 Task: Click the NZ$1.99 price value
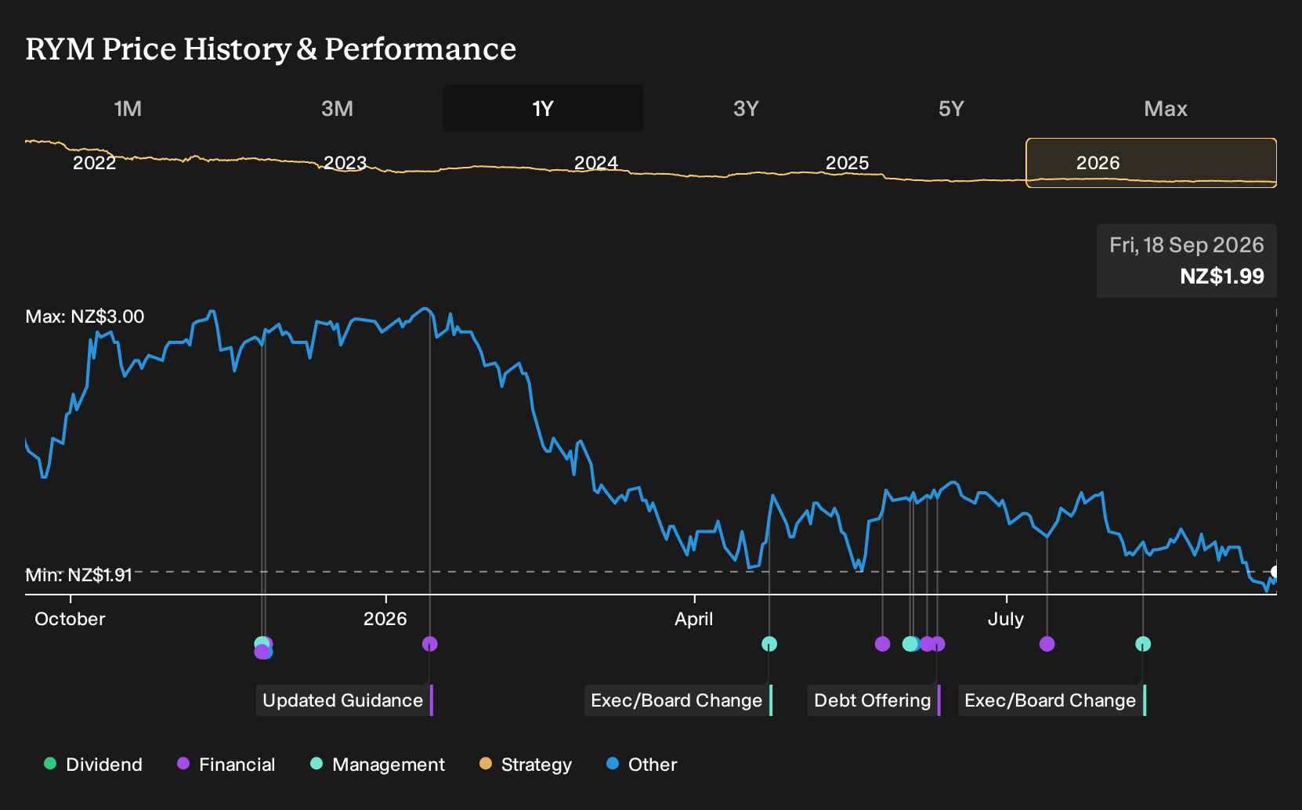[x=1222, y=277]
